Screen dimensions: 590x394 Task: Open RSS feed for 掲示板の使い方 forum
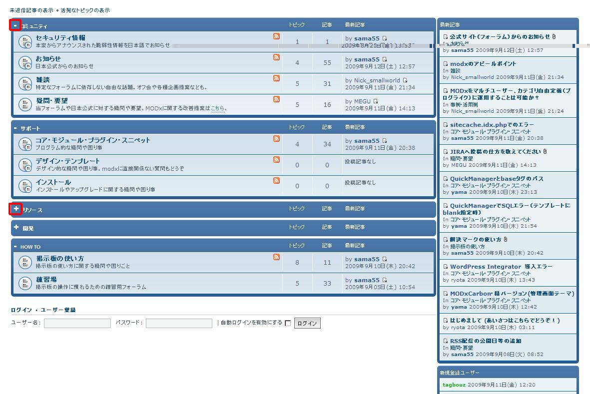click(276, 257)
